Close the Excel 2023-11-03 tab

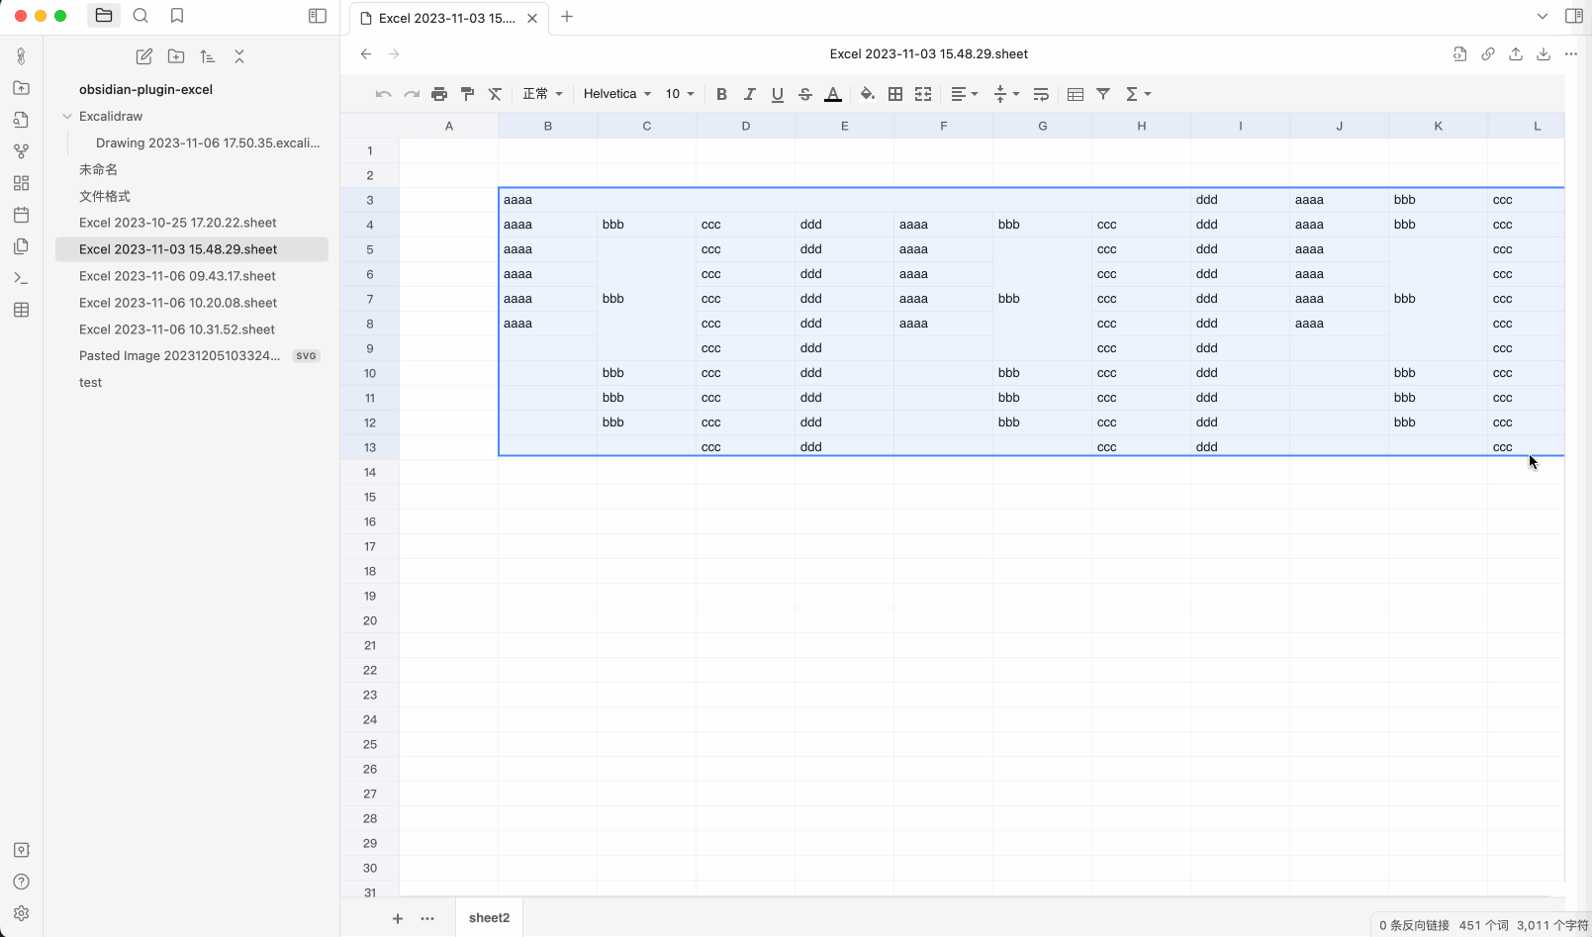(x=532, y=18)
